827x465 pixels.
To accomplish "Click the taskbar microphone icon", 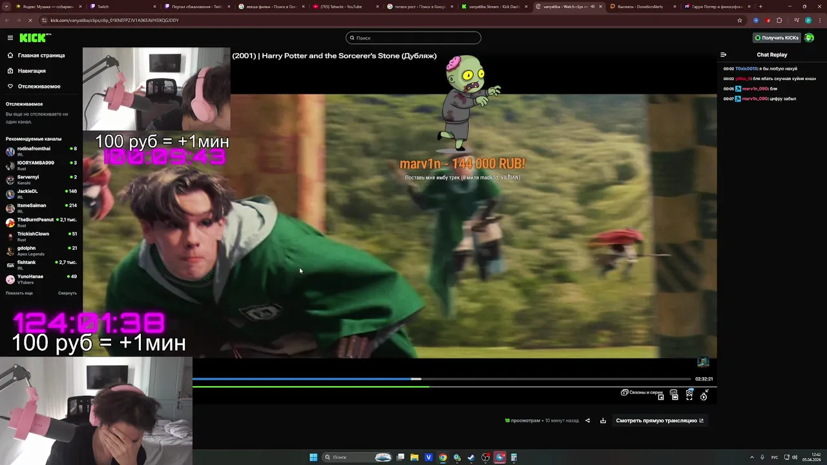I will [762, 457].
